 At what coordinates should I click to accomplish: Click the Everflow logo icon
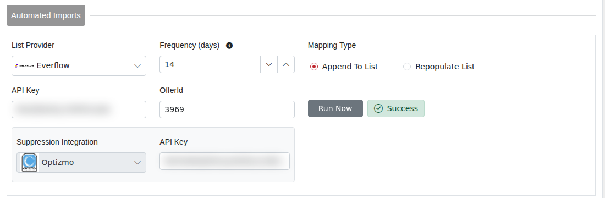point(25,65)
